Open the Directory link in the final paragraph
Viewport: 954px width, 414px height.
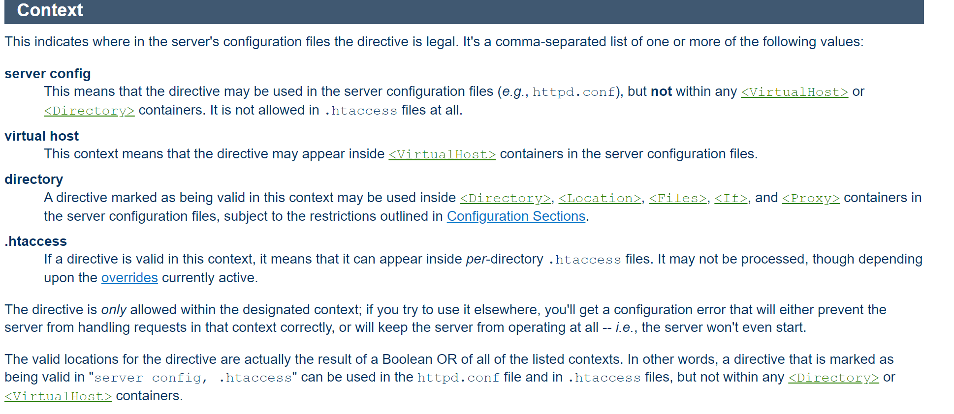(833, 378)
